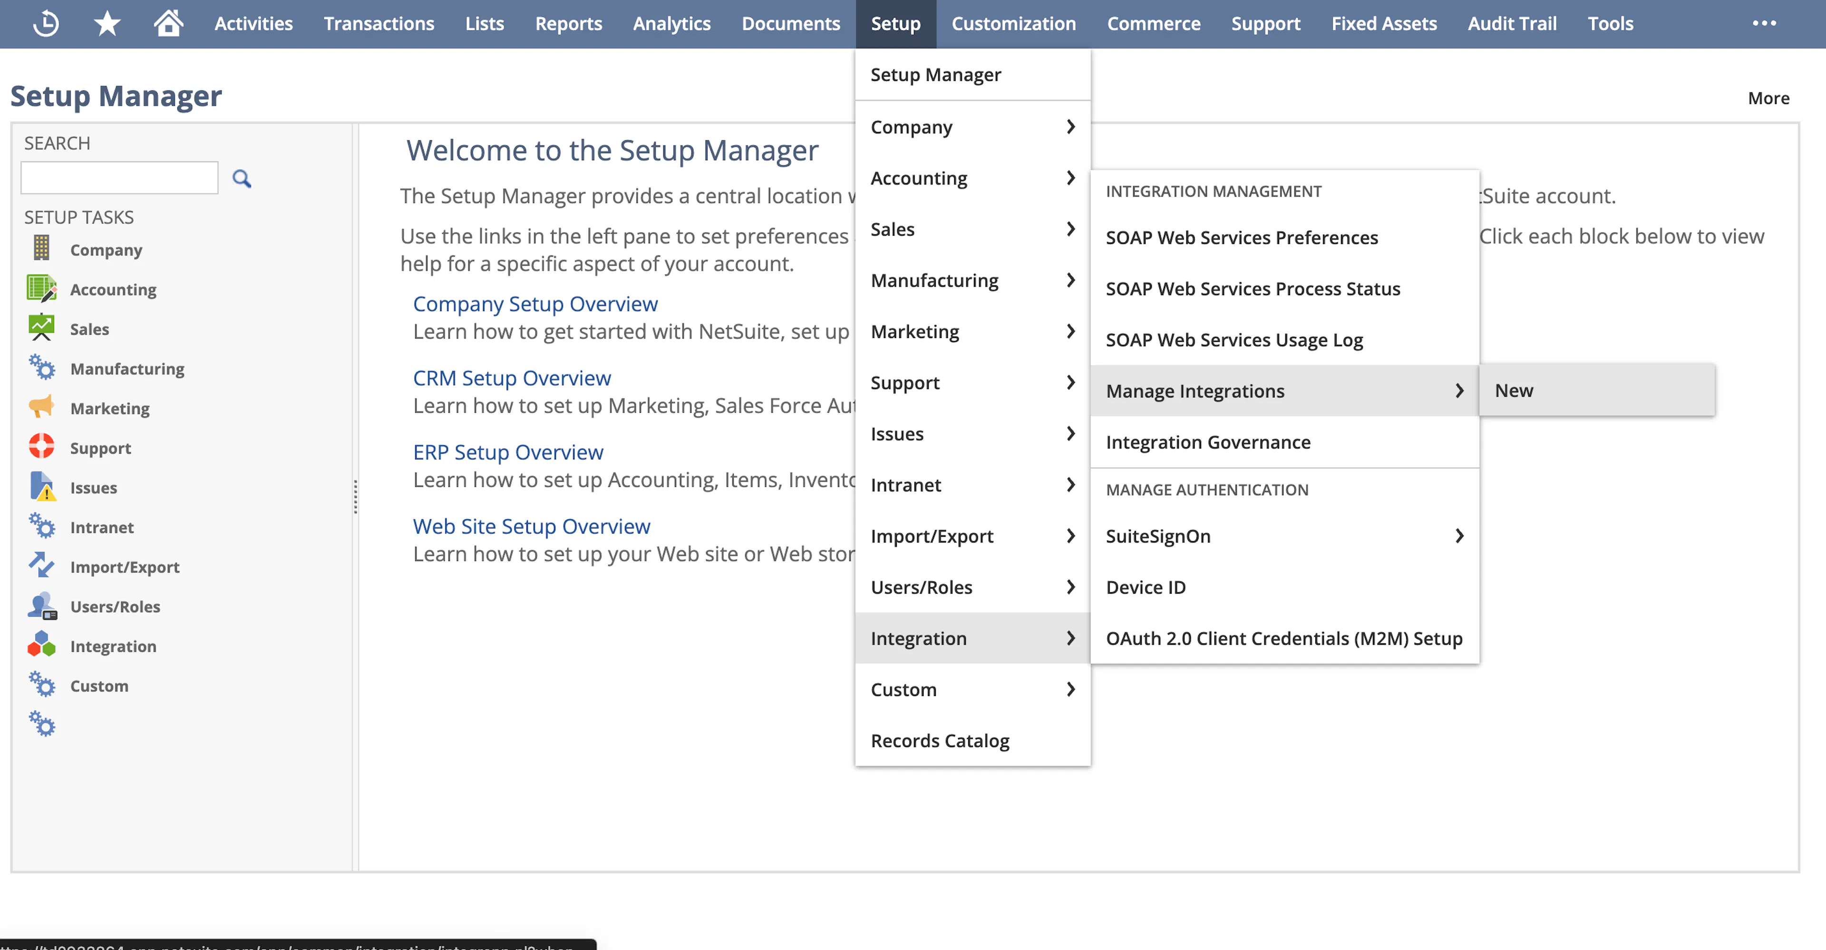The width and height of the screenshot is (1826, 950).
Task: Click the Accounting ledger icon in sidebar
Action: [x=41, y=288]
